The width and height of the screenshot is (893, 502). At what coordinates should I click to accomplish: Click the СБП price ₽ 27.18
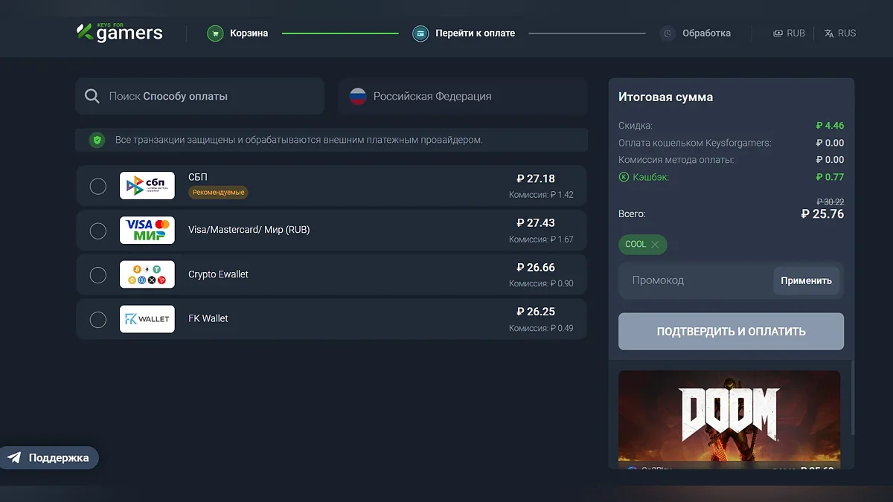(x=536, y=178)
